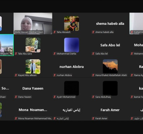The image size is (143, 134).
Task: Click Taha Aboaish's profile picture
Action: tap(71, 23)
